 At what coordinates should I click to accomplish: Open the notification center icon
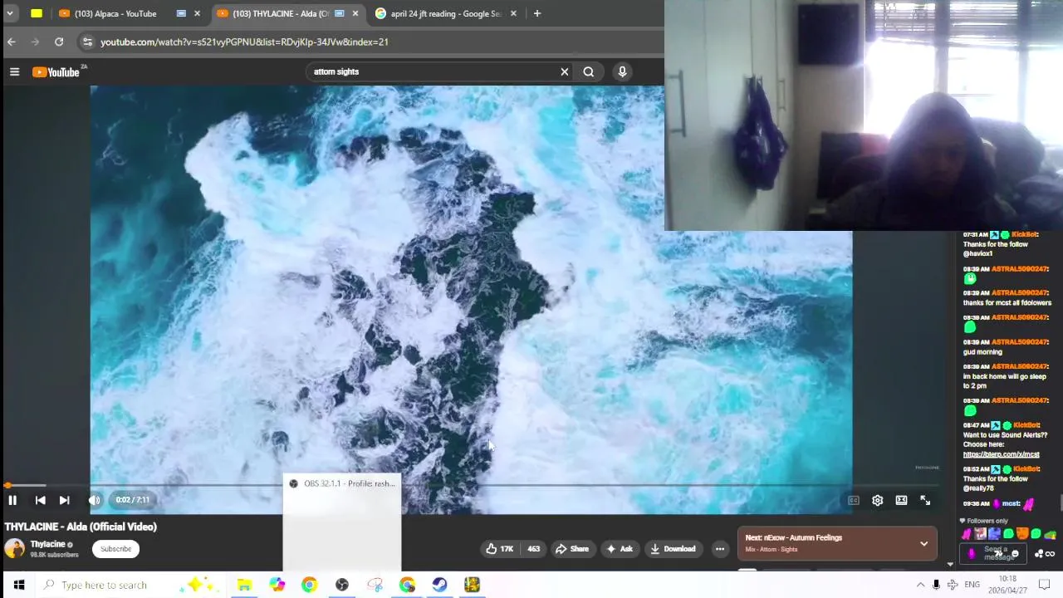click(1045, 585)
